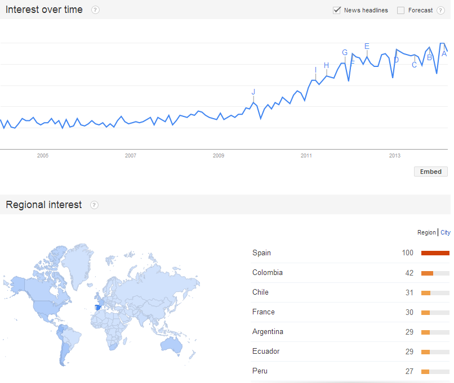The image size is (454, 383).
Task: Click news headline marker G
Action: (x=345, y=53)
